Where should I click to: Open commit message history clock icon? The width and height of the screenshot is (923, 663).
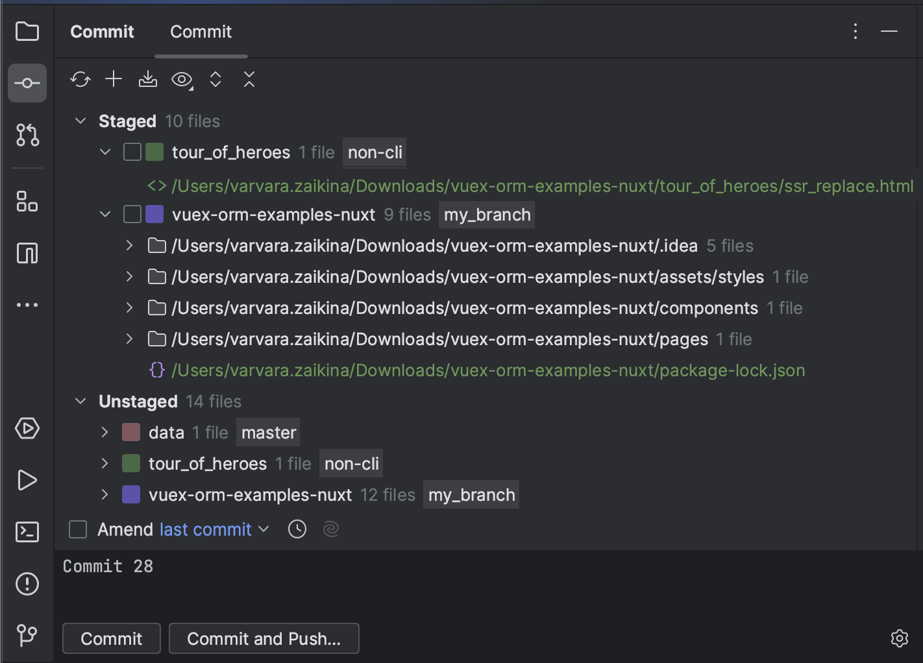coord(297,529)
